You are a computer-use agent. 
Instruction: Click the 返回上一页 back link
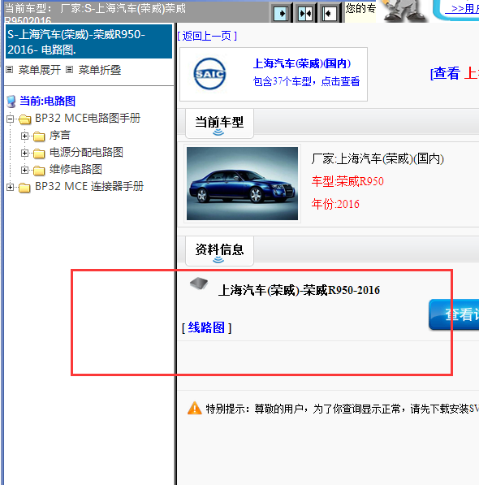207,37
